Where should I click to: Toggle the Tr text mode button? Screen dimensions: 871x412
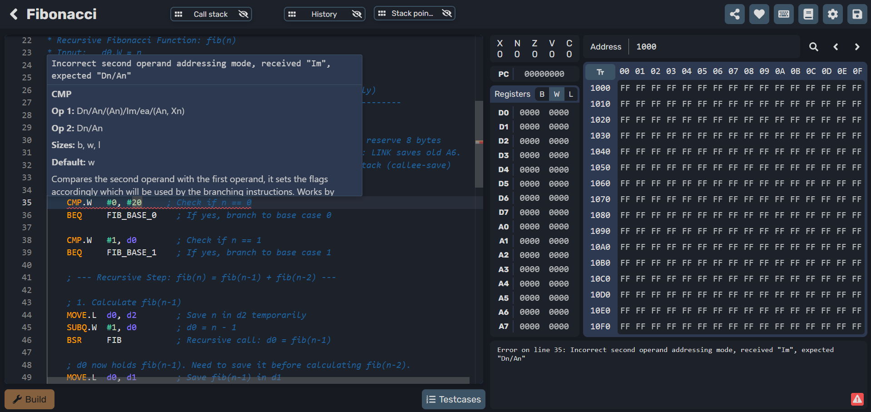tap(600, 72)
